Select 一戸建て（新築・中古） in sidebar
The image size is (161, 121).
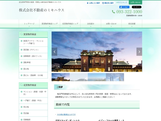click(x=33, y=101)
